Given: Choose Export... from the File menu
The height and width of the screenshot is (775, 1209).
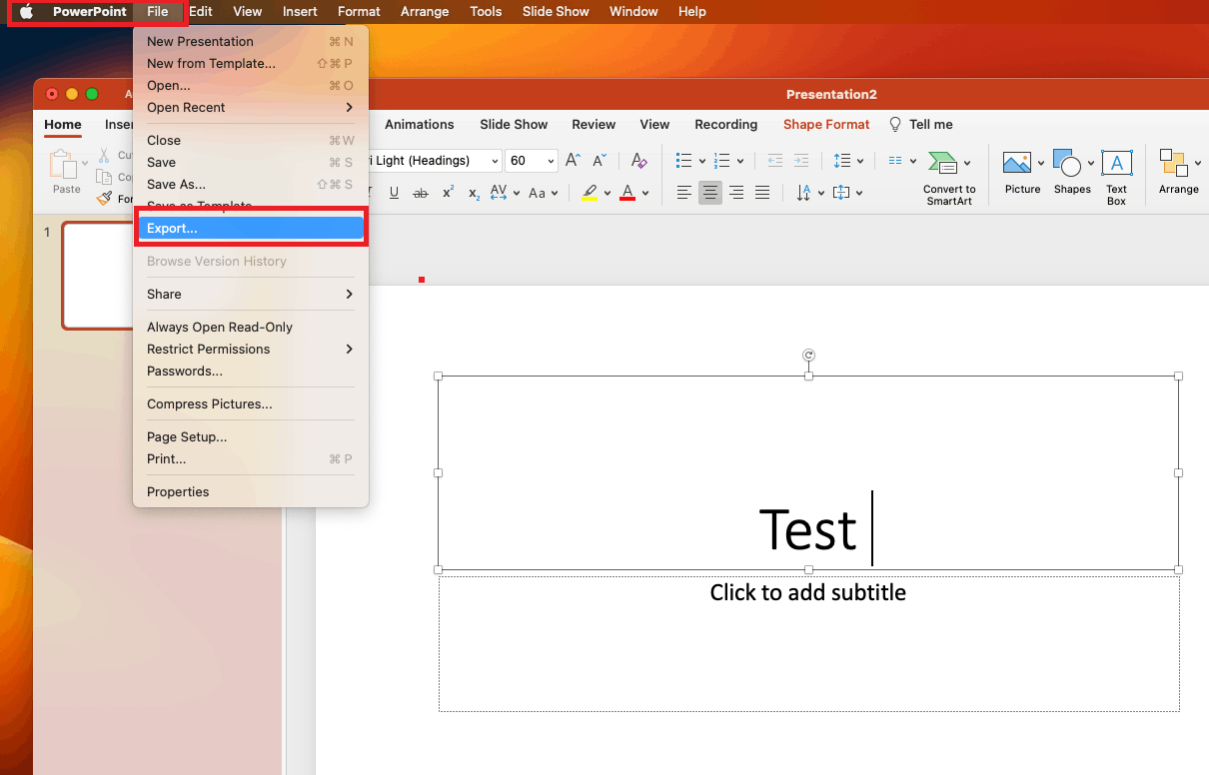Looking at the screenshot, I should pyautogui.click(x=250, y=229).
